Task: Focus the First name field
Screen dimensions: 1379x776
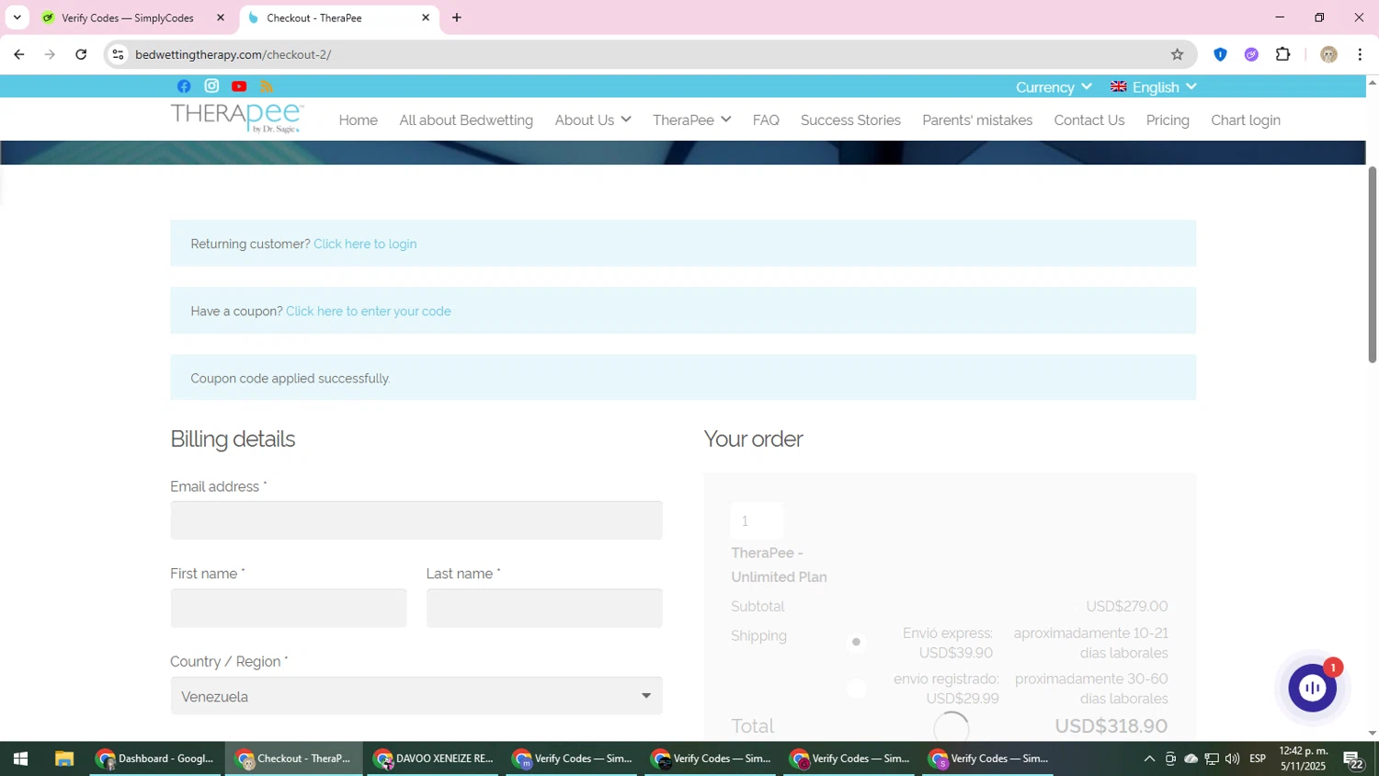Action: 289,608
